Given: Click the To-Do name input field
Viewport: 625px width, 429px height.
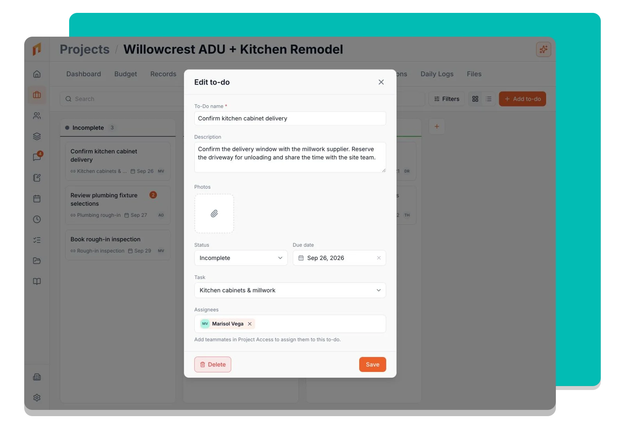Looking at the screenshot, I should click(290, 119).
